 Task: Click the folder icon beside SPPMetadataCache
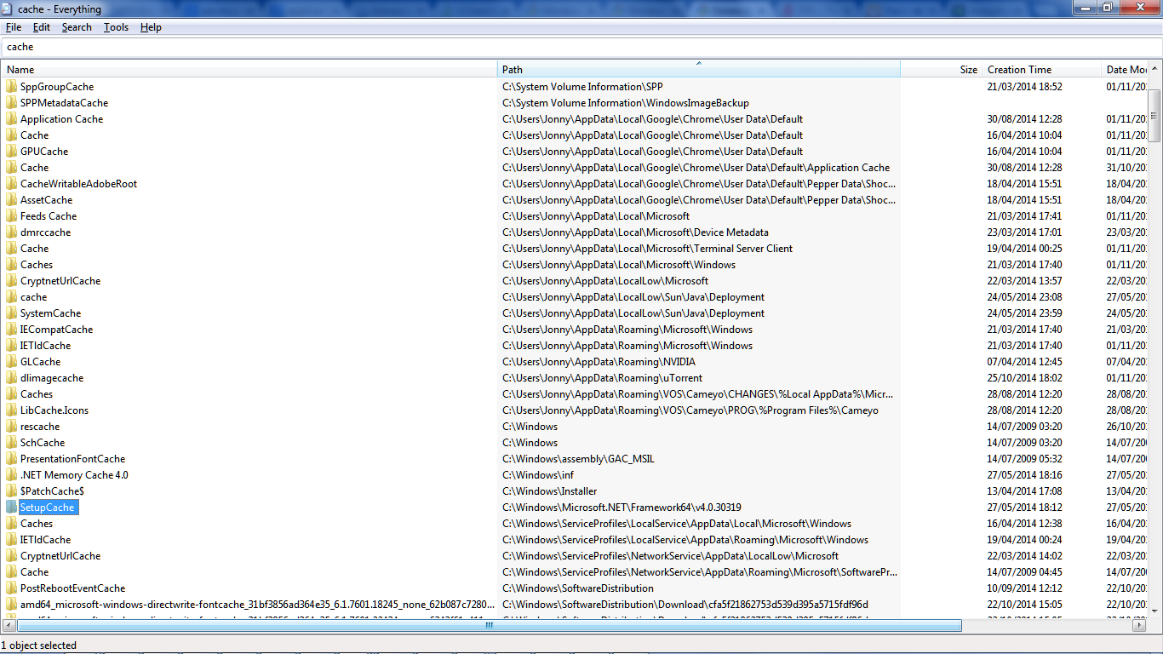(11, 103)
